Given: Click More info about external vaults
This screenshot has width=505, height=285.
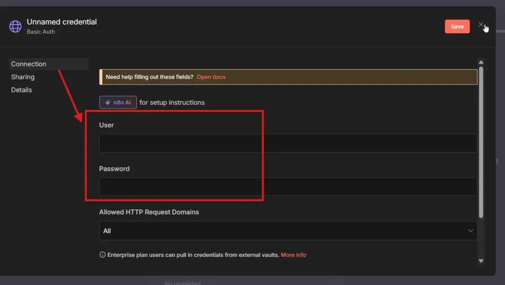Looking at the screenshot, I should click(293, 254).
